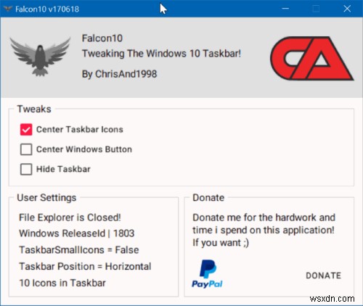Click 'Falcon10 v170618' window title

coord(47,9)
